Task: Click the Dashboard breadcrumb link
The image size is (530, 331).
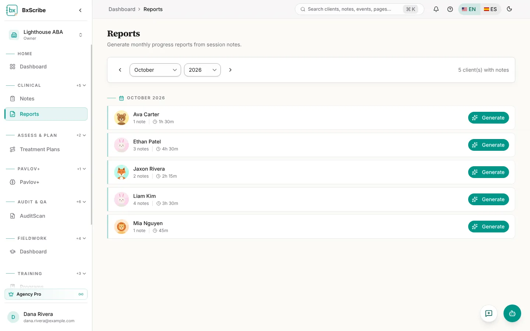Action: pos(122,9)
